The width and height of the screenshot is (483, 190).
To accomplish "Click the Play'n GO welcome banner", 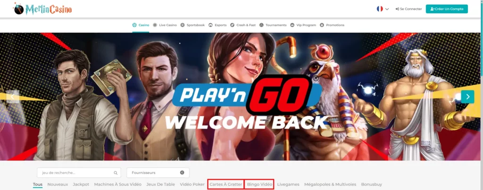I will (240, 96).
